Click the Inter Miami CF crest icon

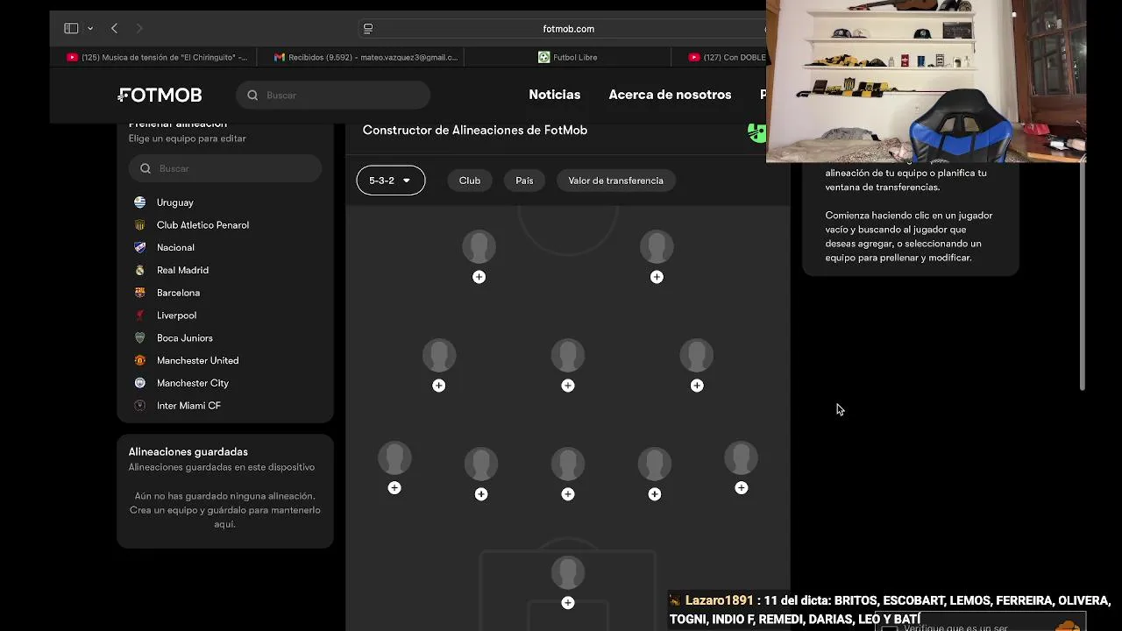pos(139,406)
